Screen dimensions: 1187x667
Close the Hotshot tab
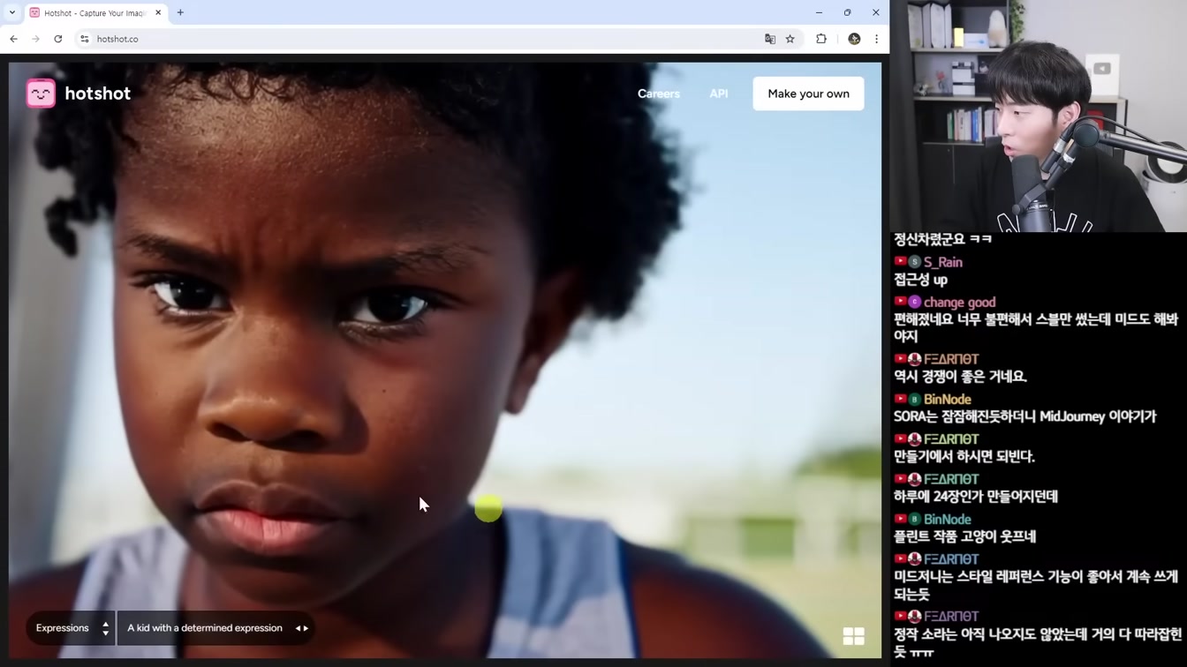[x=158, y=13]
